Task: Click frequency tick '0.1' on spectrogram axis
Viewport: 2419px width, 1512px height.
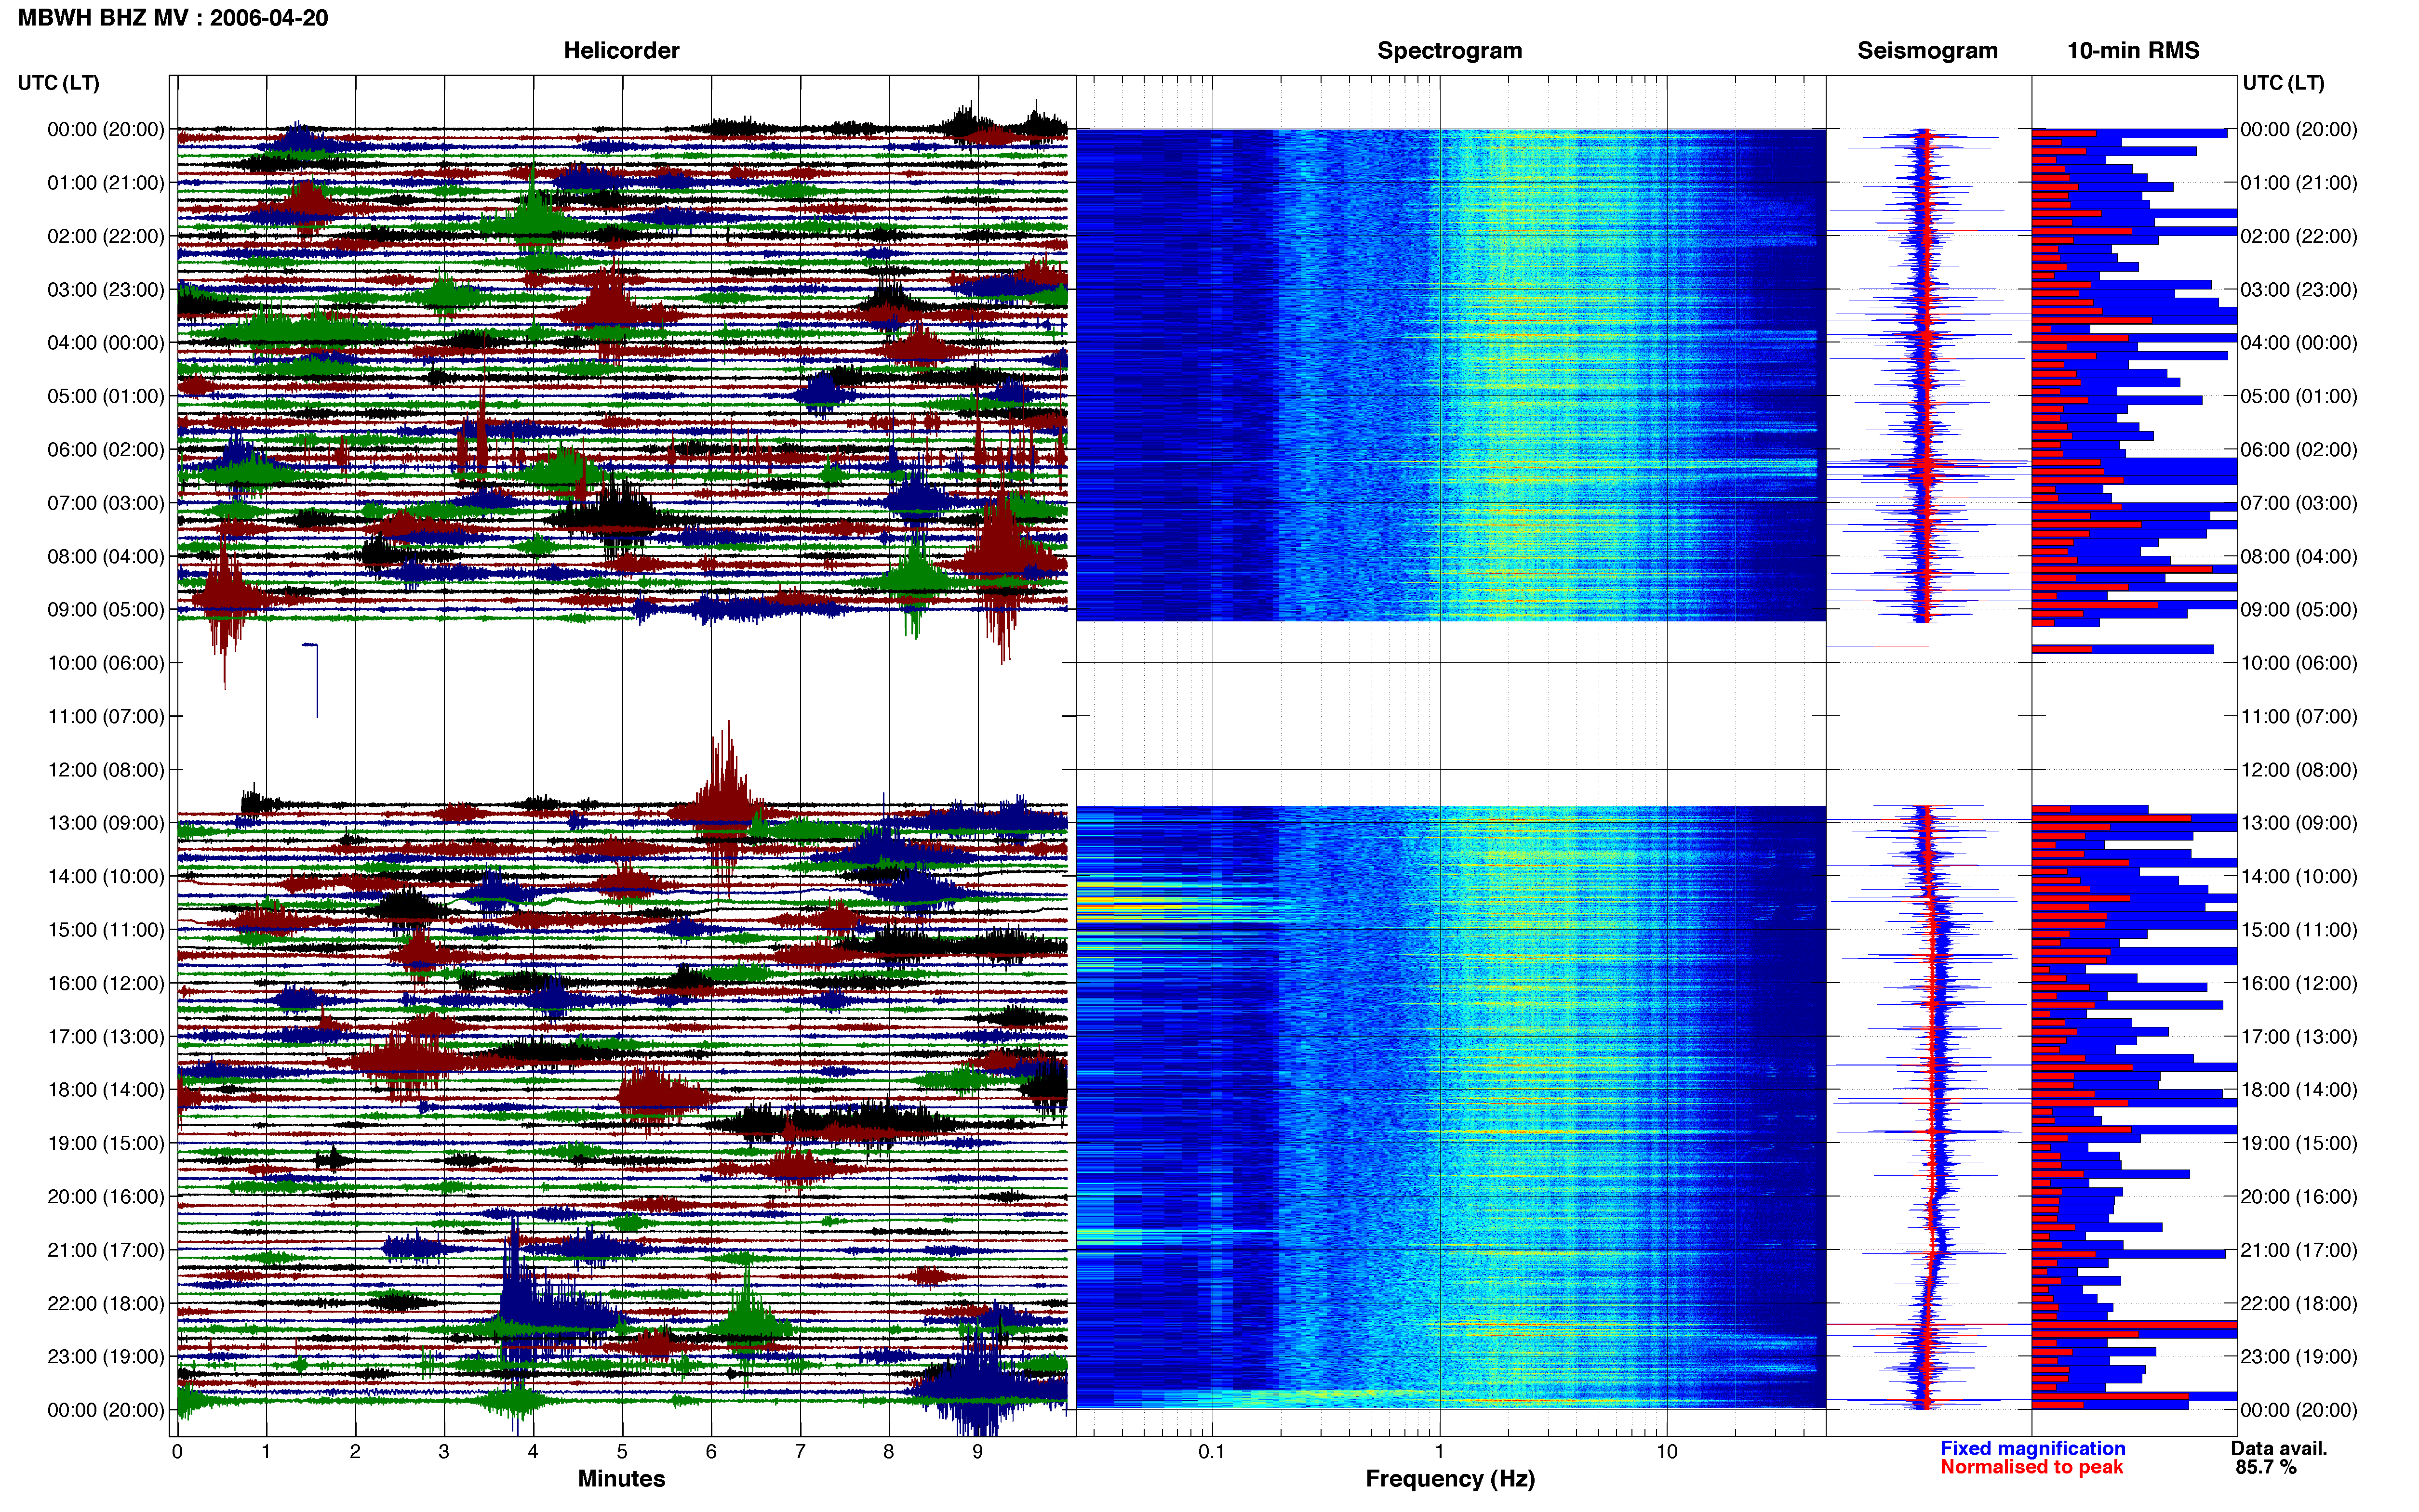Action: click(x=1212, y=1452)
